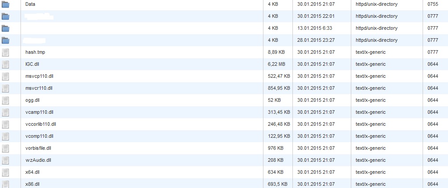
Task: Click file icon next to ogg.dll
Action: (5, 100)
